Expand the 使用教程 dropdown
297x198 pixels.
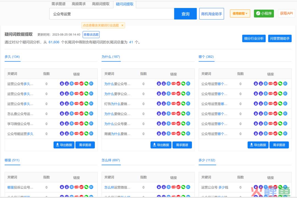tap(240, 13)
